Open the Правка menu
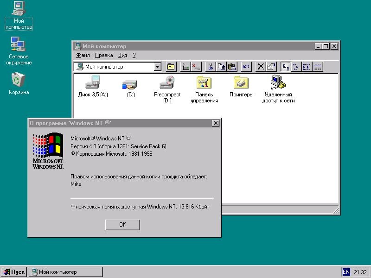Viewport: 371px width, 278px height. coord(104,55)
